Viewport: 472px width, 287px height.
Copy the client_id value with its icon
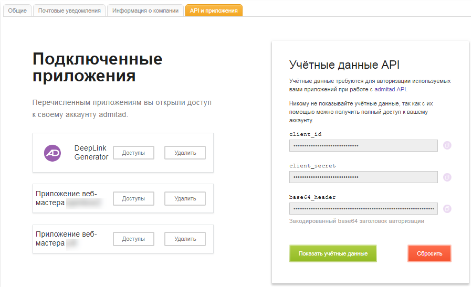[447, 145]
